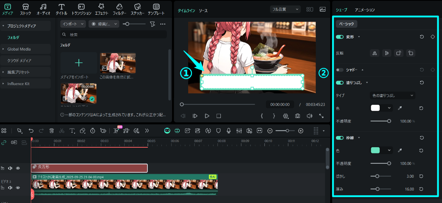Open the speed timer tool in timeline toolbar
The image size is (442, 203).
pos(93,131)
